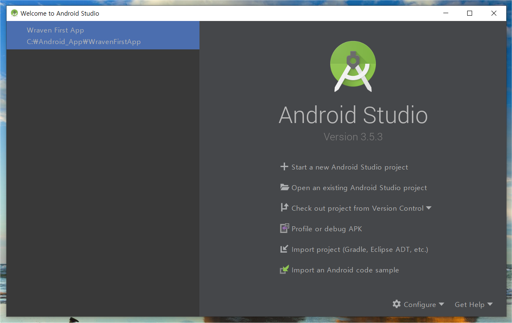The height and width of the screenshot is (323, 512).
Task: Open the Configure menu label
Action: (420, 304)
